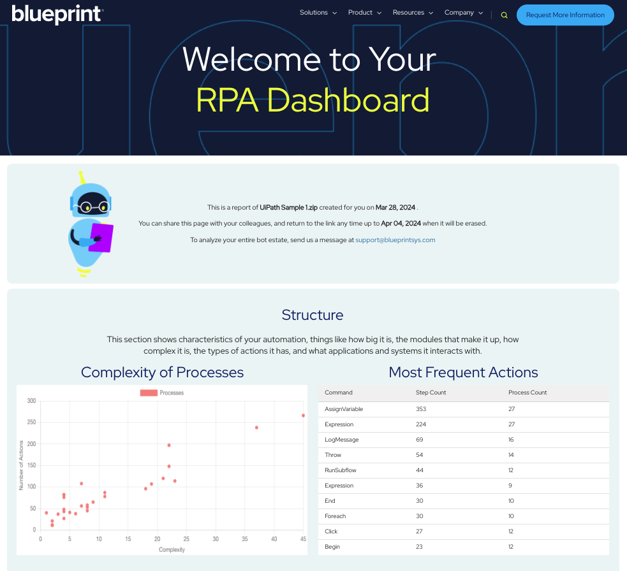Click the blueprint logo

[57, 15]
